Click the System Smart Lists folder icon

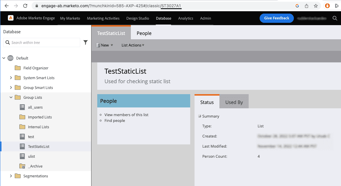(18, 78)
